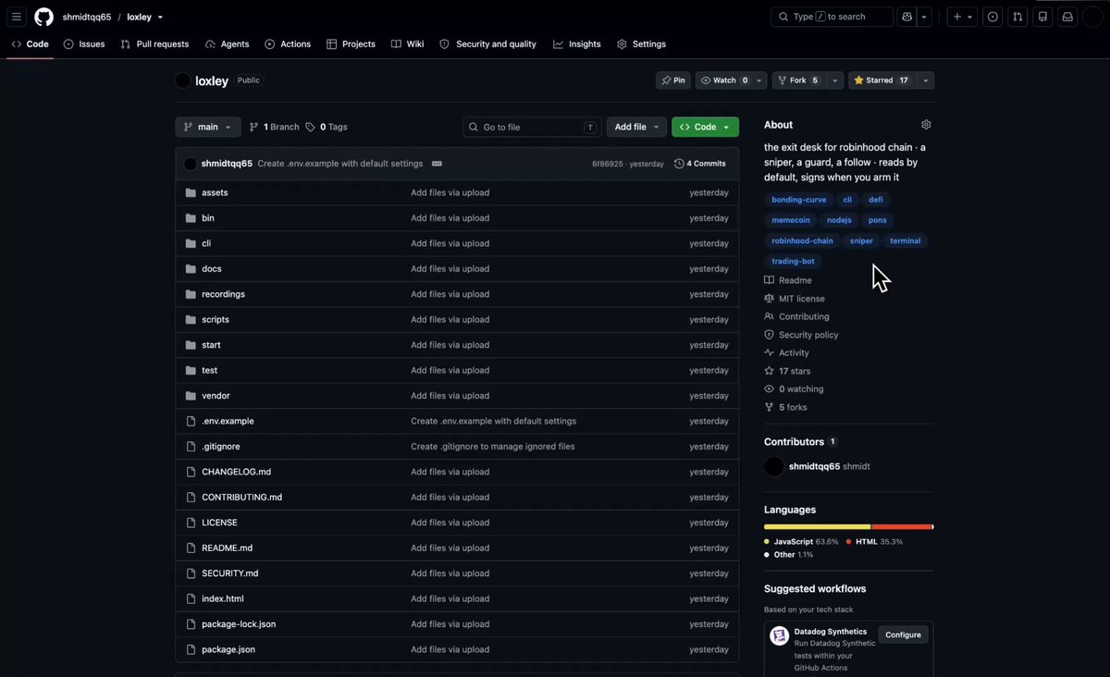View the 0 Tags link
The image size is (1110, 677).
click(x=327, y=127)
